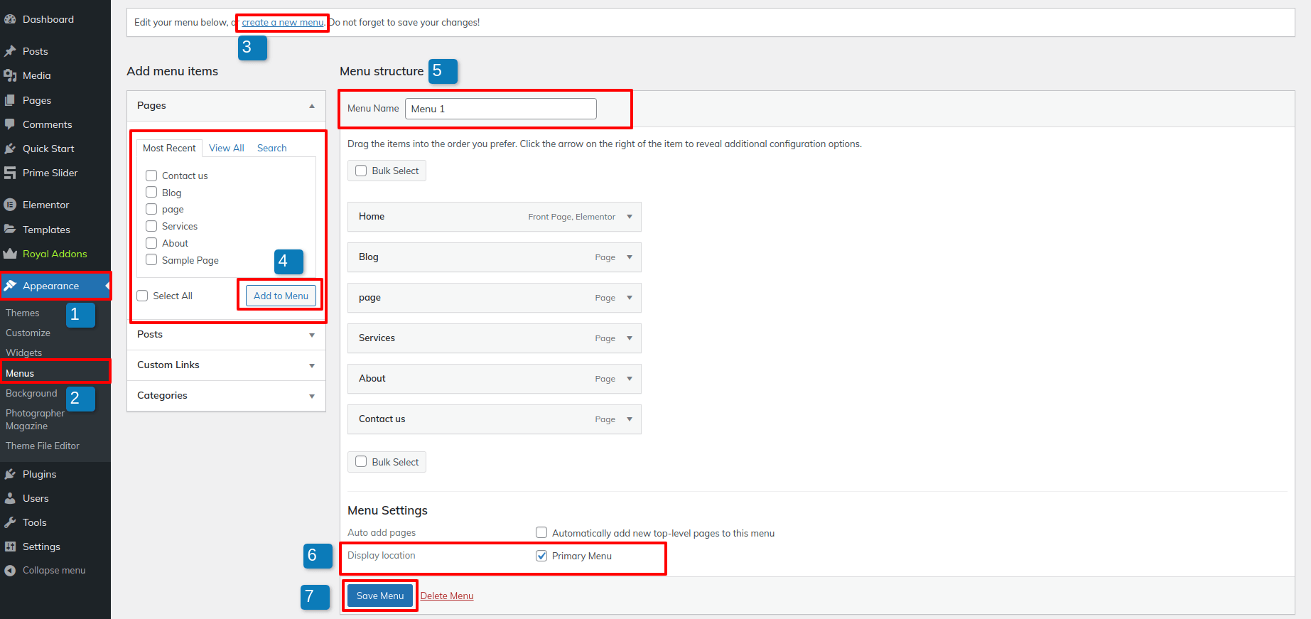Click the Royal Addons crown icon
1311x619 pixels.
coord(10,254)
